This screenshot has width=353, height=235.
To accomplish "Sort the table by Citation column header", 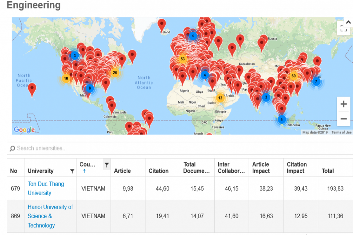I will (158, 171).
